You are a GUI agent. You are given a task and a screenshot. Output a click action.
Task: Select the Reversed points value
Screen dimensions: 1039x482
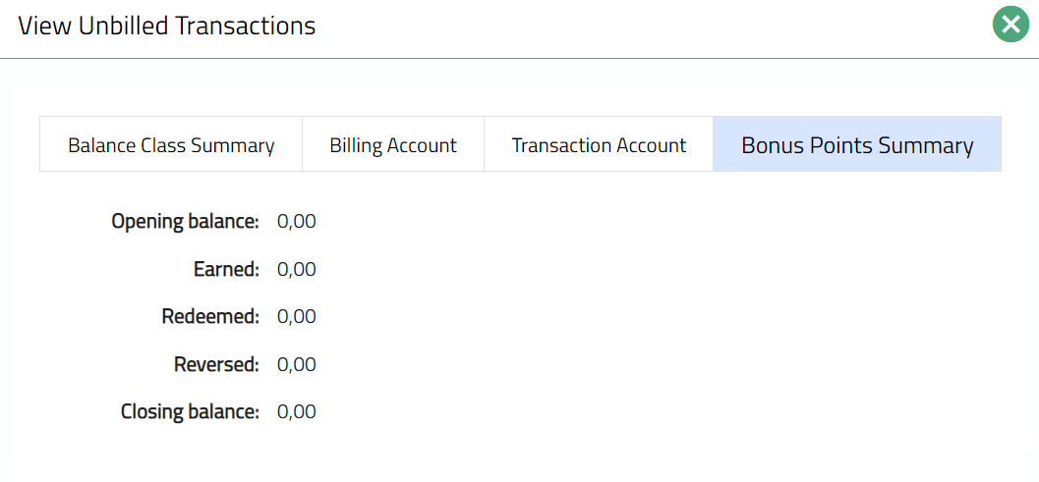click(297, 365)
